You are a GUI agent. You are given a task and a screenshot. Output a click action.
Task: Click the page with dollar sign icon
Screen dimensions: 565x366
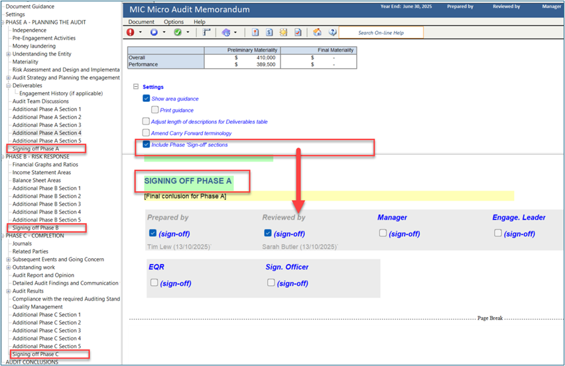coord(269,32)
